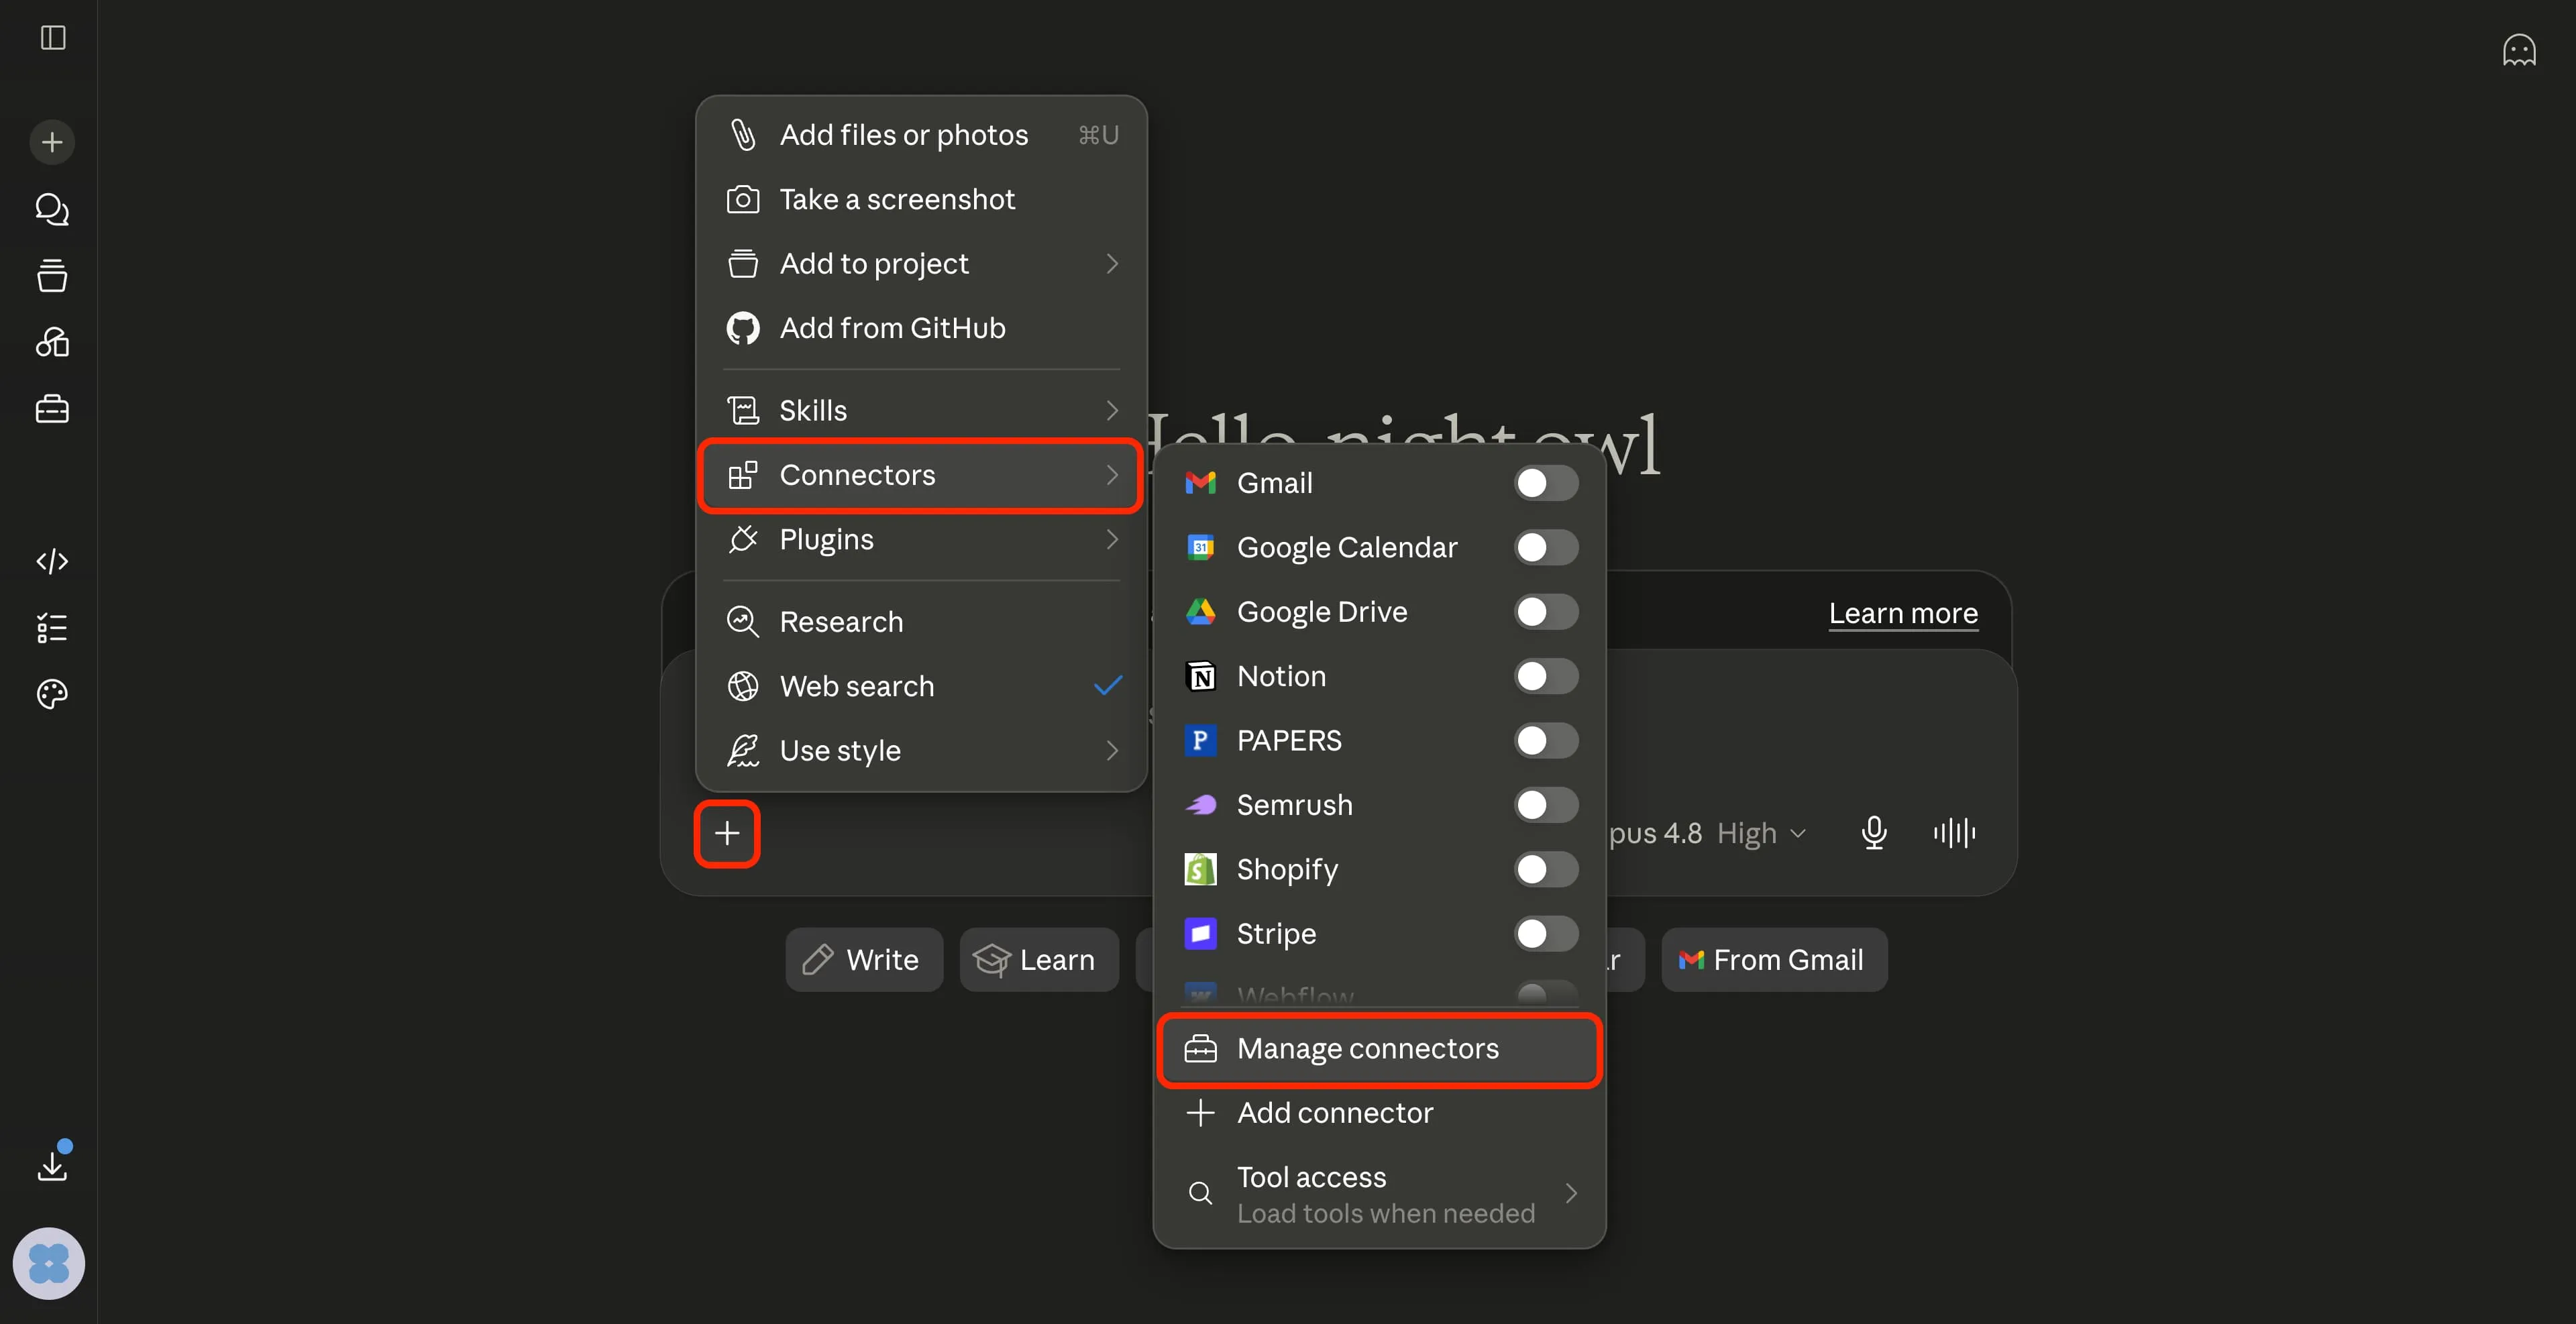Click the microphone dictation icon

tap(1874, 833)
